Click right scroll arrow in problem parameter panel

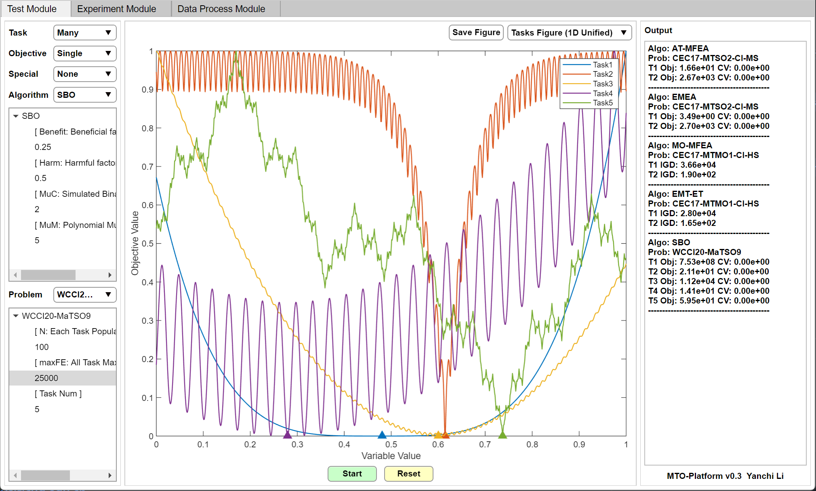pos(110,475)
